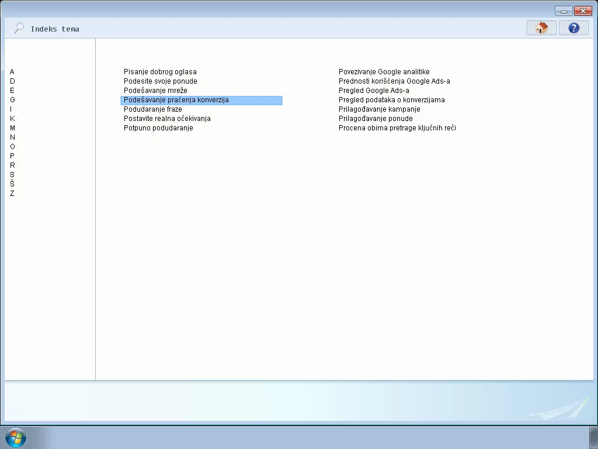
Task: Open topic Prednosti korišćenja Google Ads-a
Action: (394, 81)
